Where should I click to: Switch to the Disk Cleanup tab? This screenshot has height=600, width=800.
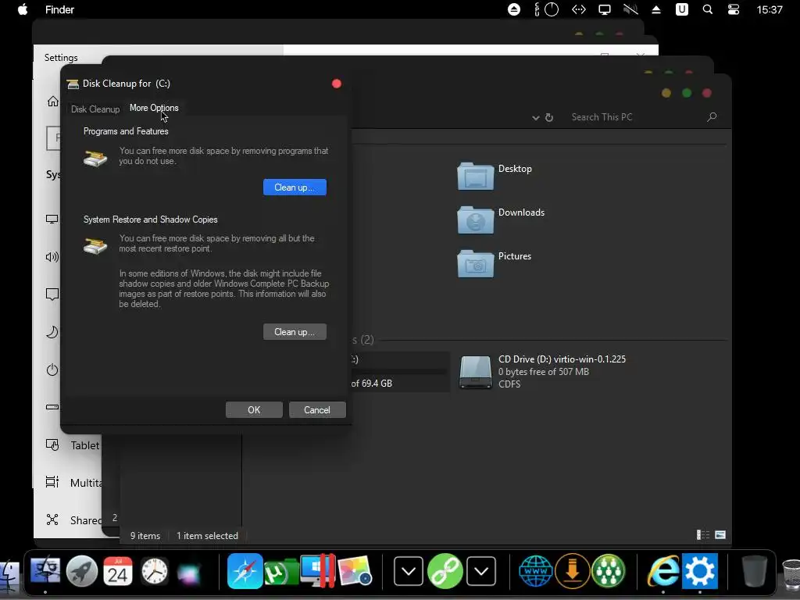point(95,109)
